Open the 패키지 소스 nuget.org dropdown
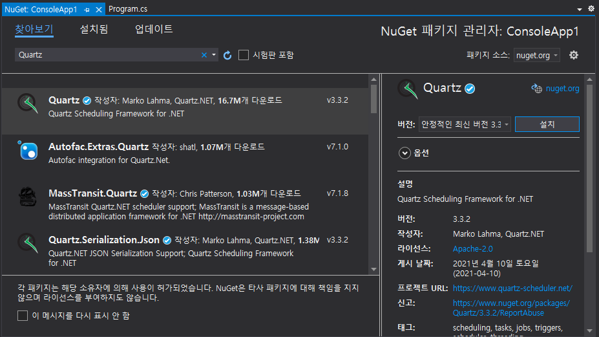 pos(537,56)
